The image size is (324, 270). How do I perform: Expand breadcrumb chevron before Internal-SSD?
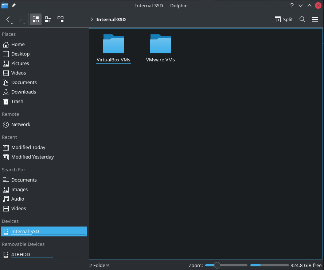tap(92, 19)
